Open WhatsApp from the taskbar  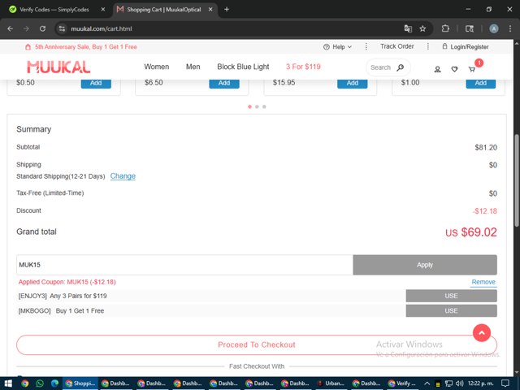(x=40, y=383)
